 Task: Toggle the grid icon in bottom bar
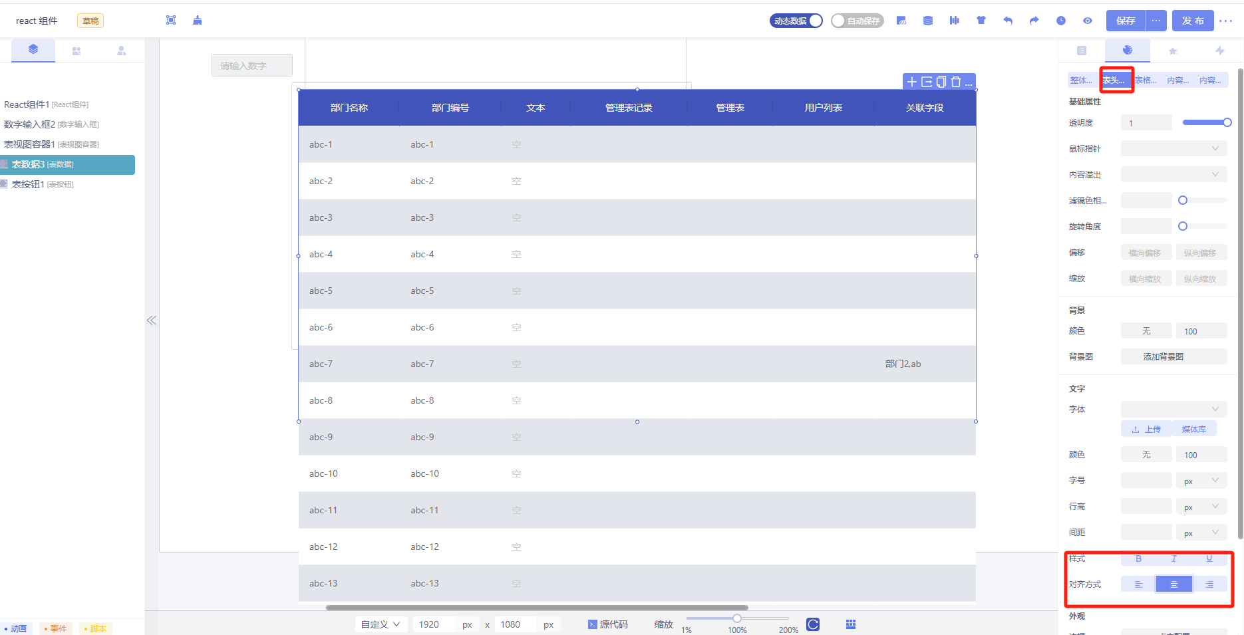tap(851, 624)
